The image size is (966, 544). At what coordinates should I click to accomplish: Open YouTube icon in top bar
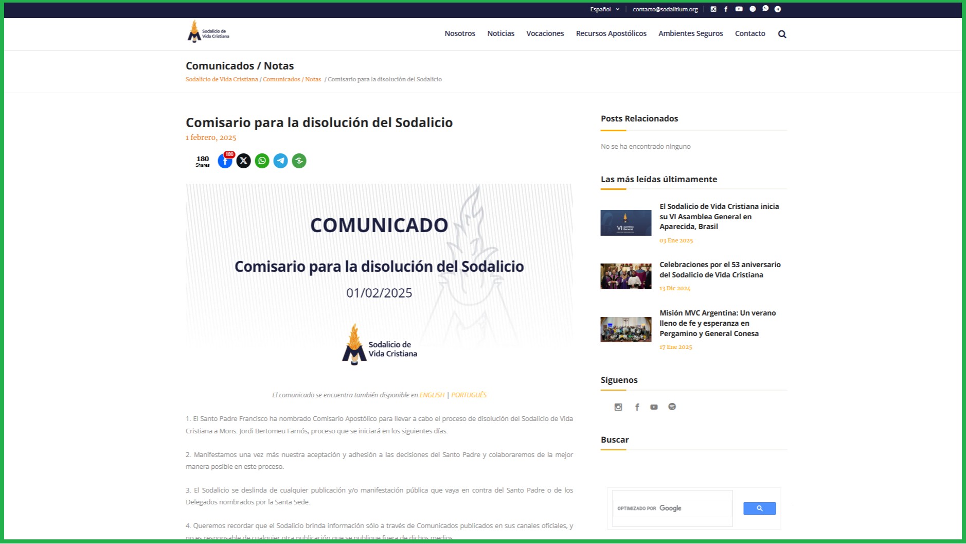(739, 9)
